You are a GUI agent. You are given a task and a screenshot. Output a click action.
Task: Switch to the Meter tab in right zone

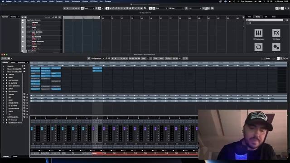click(x=274, y=17)
